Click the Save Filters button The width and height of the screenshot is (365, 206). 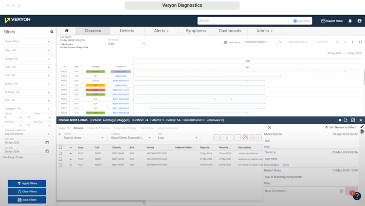click(x=27, y=200)
